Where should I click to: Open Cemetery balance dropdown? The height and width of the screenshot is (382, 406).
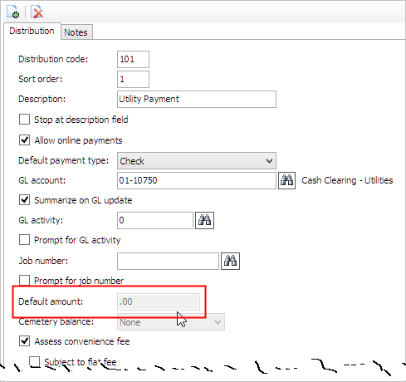tap(171, 322)
